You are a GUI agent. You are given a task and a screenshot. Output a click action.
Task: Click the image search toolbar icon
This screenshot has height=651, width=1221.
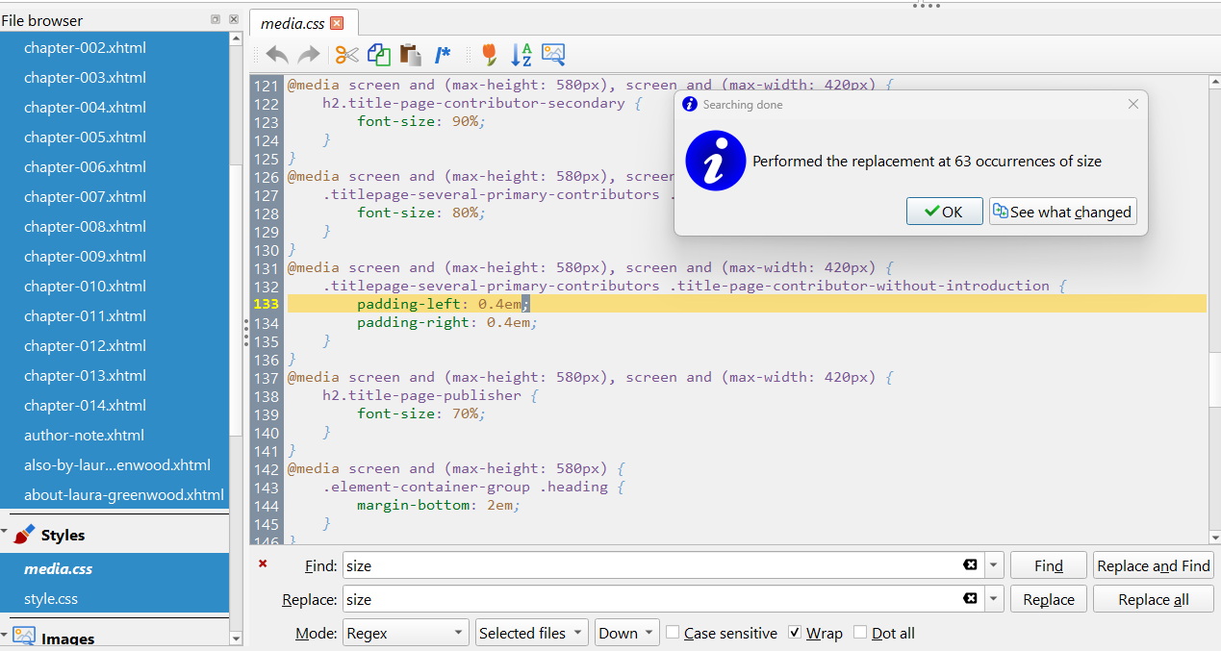pos(552,55)
